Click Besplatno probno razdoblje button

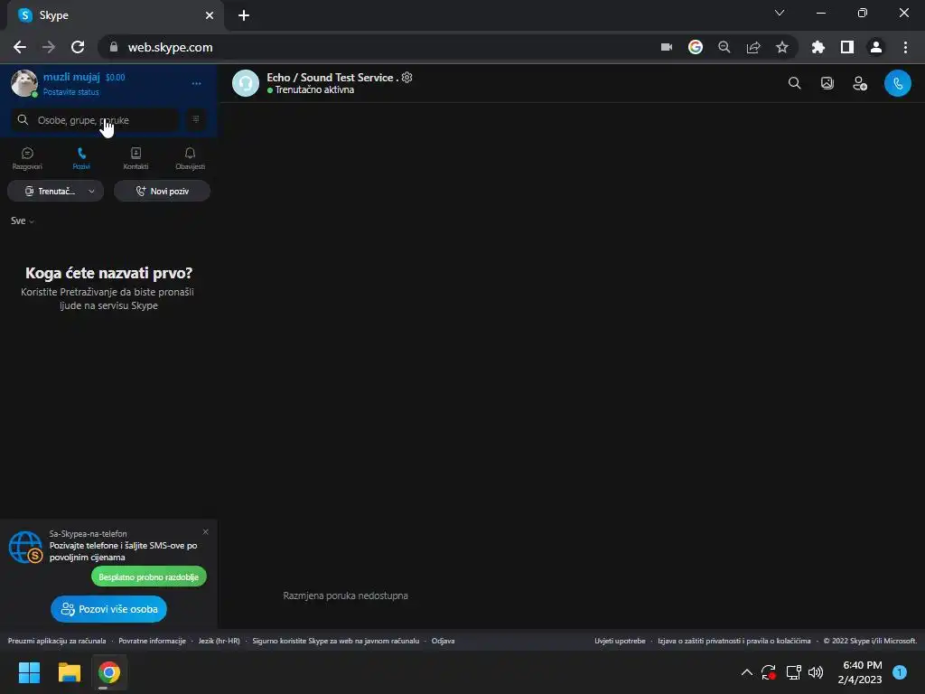coord(149,577)
